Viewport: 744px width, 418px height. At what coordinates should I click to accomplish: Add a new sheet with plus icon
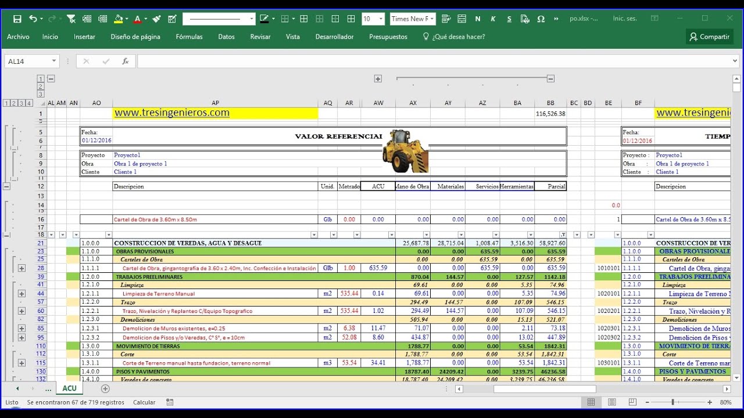point(105,388)
